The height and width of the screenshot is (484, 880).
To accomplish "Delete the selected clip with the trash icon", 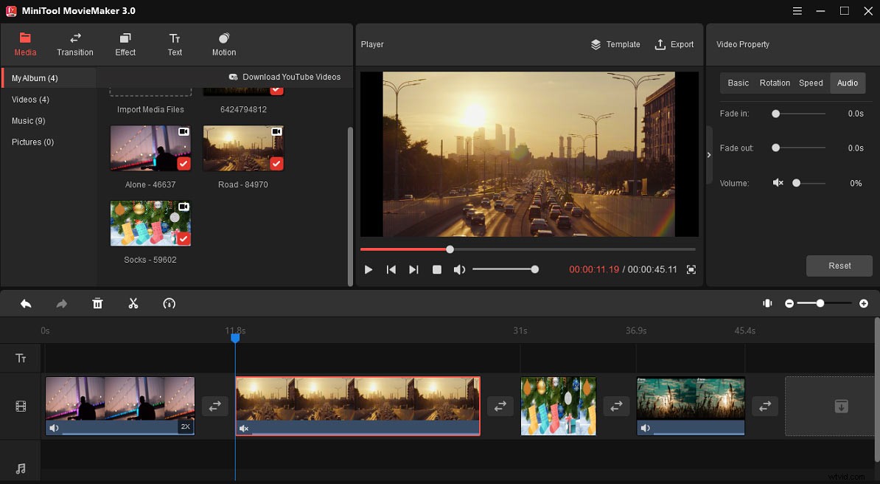I will tap(97, 303).
